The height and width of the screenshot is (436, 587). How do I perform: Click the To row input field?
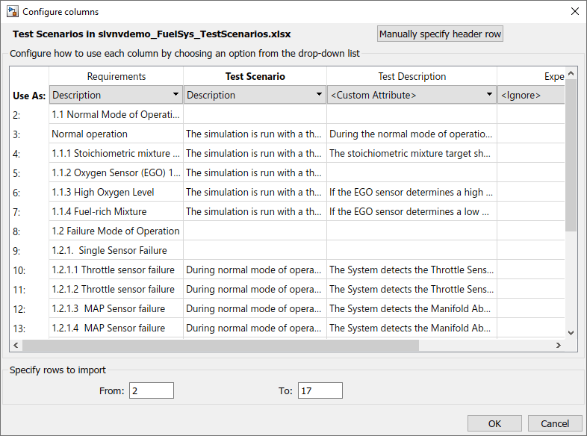(320, 390)
